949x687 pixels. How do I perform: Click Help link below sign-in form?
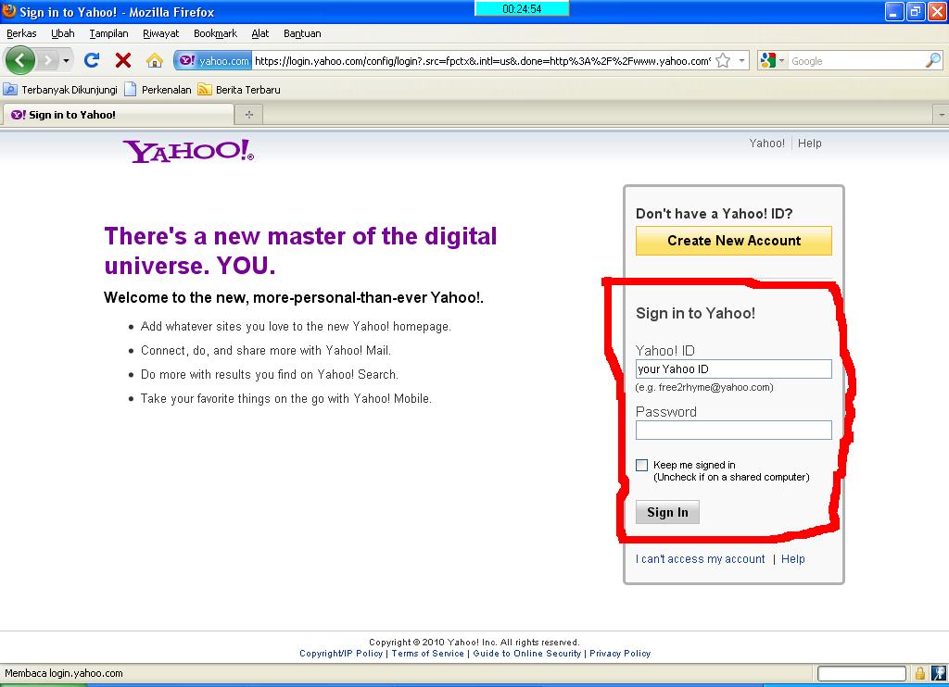click(x=793, y=559)
